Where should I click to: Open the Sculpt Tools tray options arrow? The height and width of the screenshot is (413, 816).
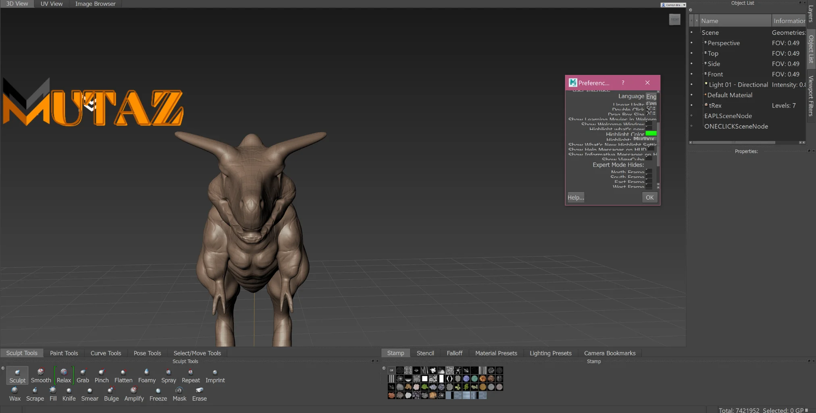(x=3, y=368)
